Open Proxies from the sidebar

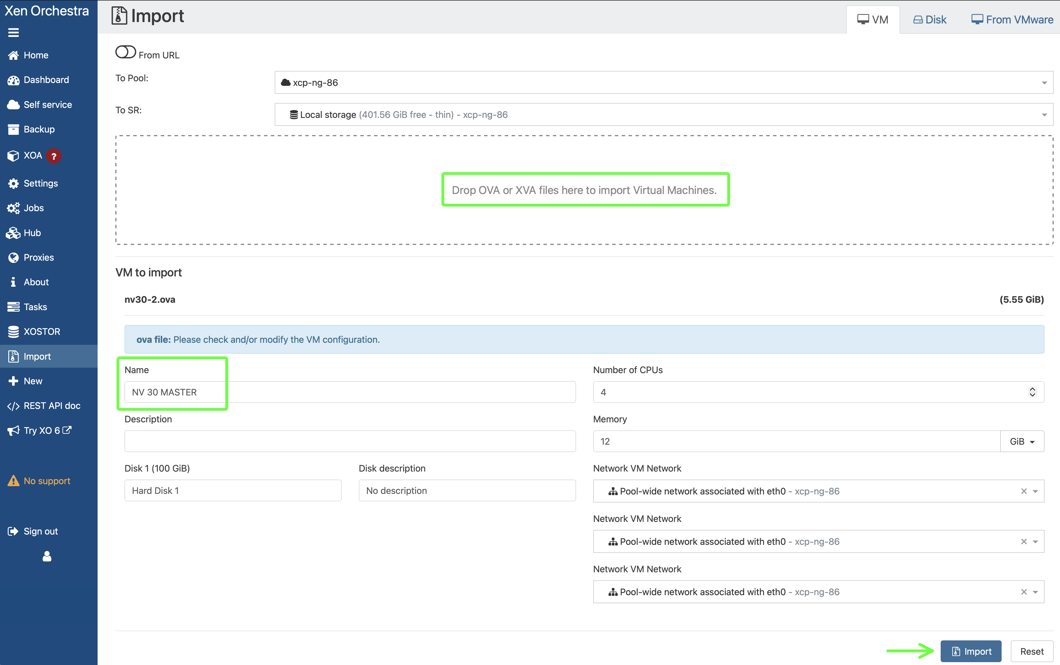(38, 257)
